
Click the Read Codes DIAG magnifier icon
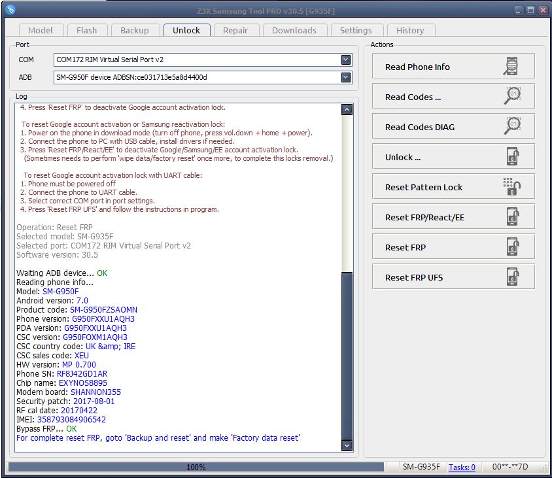[x=513, y=126]
